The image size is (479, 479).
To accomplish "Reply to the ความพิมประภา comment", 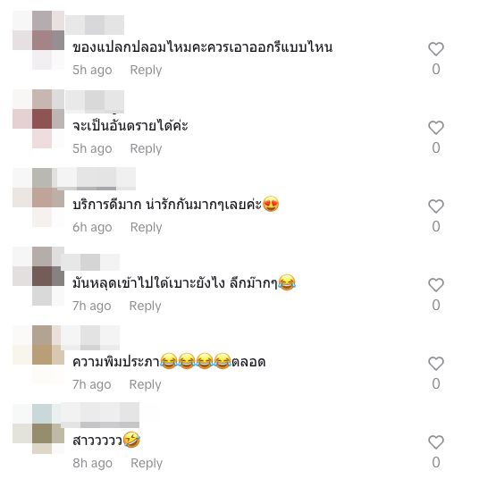I will point(145,384).
